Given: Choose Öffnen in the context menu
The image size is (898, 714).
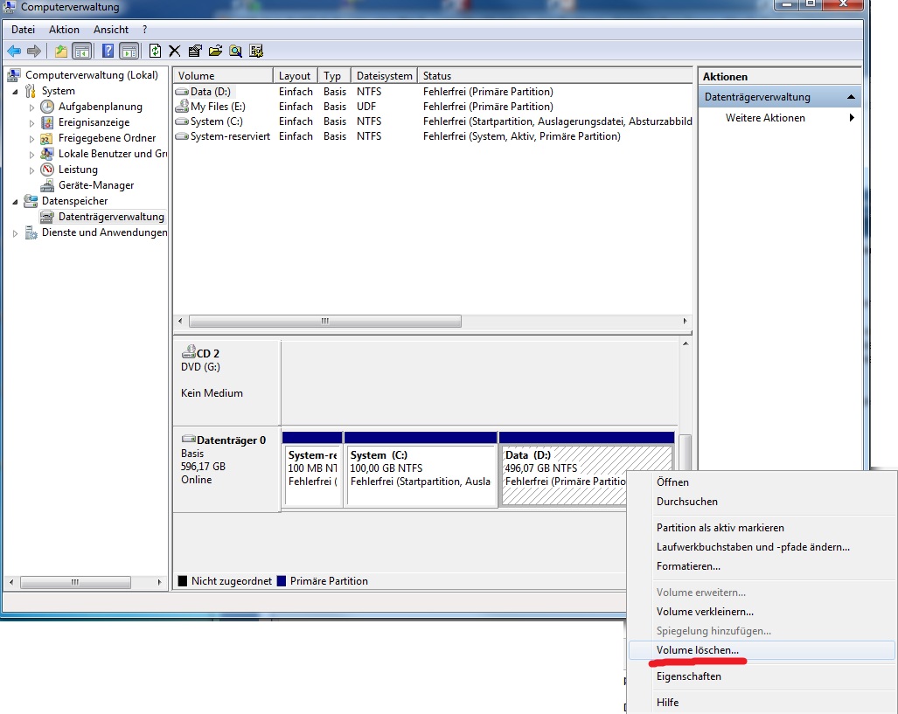Looking at the screenshot, I should pyautogui.click(x=761, y=482).
